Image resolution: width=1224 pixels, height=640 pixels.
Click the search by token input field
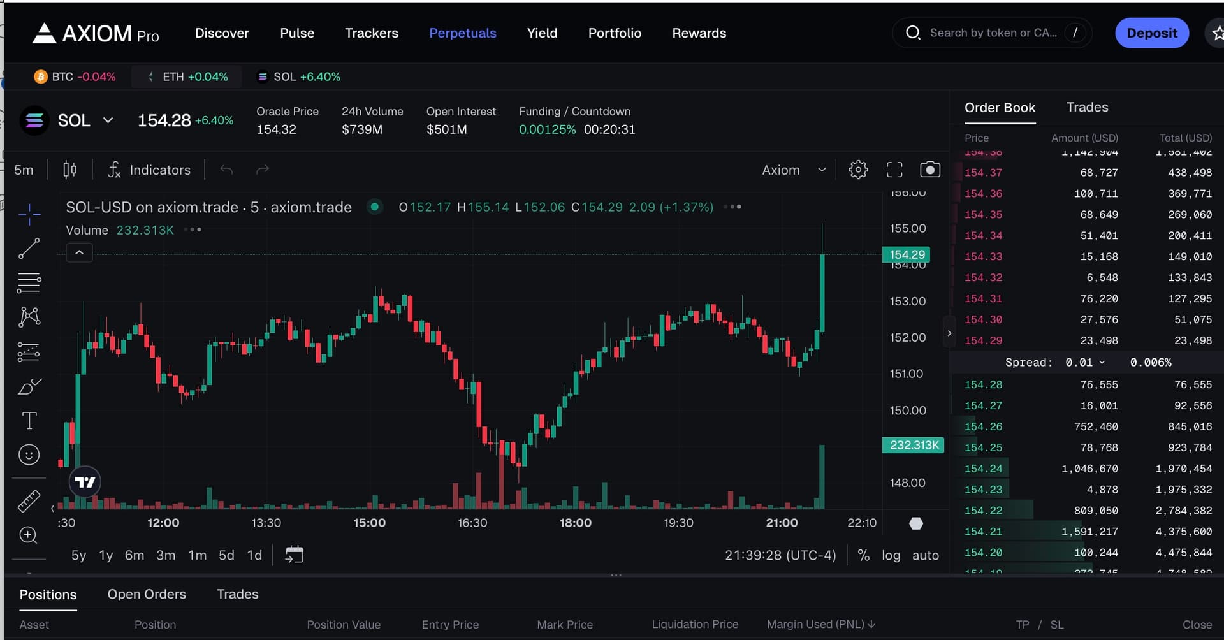pos(993,33)
